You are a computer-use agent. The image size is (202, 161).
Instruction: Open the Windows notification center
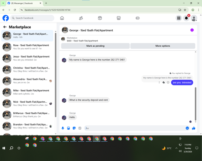197,148
